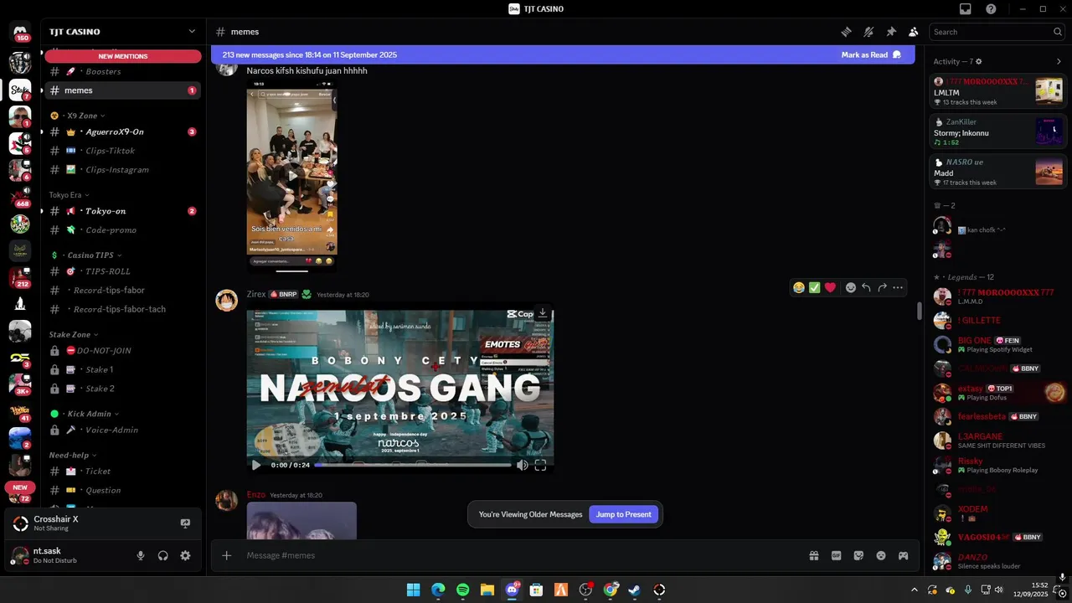Add red heart reaction
Image resolution: width=1072 pixels, height=603 pixels.
pyautogui.click(x=830, y=287)
